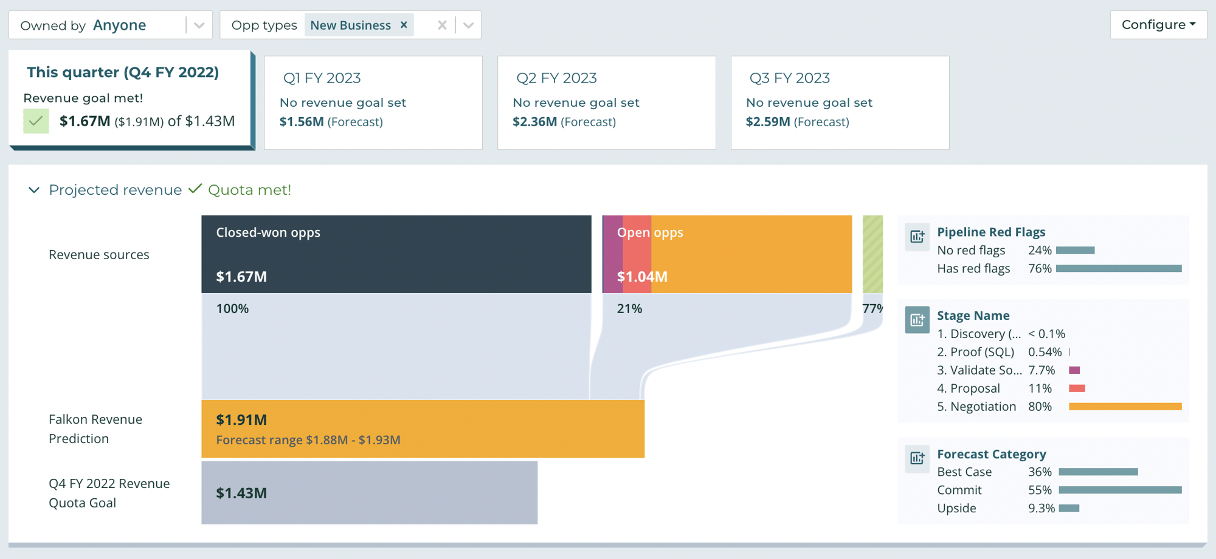Open the Configure menu
Viewport: 1216px width, 559px height.
point(1158,25)
